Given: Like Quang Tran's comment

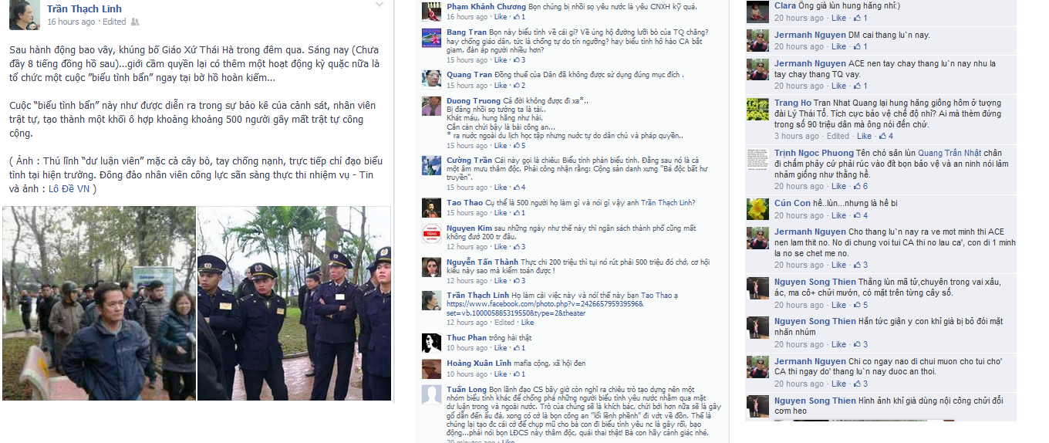Looking at the screenshot, I should click(501, 86).
